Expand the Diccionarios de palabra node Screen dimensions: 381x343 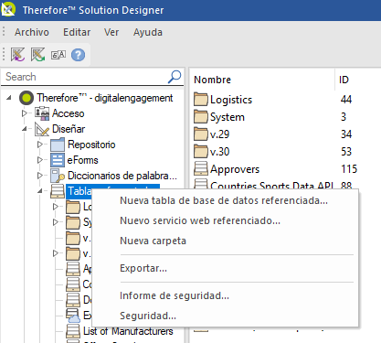40,176
